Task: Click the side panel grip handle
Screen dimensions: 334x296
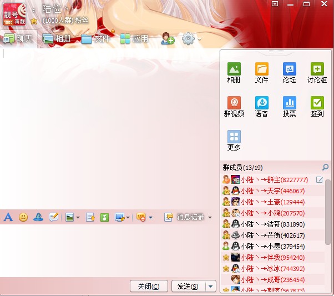Action: click(x=276, y=52)
